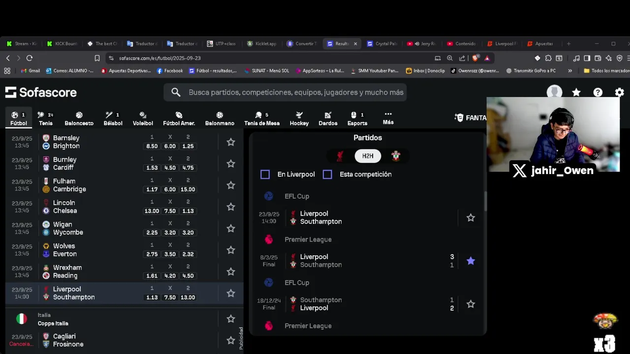Reload the browser page
The image size is (630, 354).
(30, 58)
